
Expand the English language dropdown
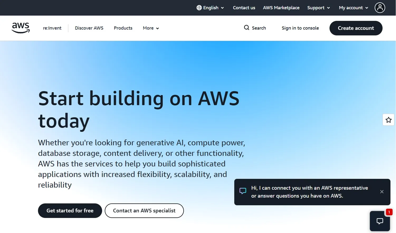tap(210, 8)
